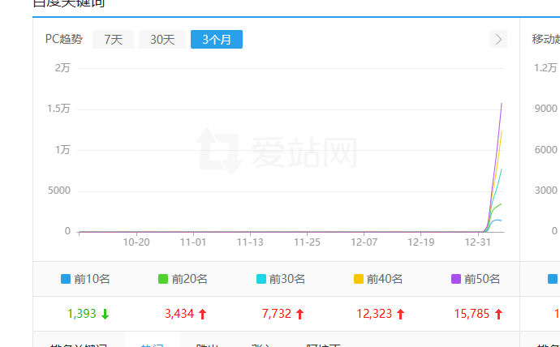Select the 3个月 time range

[216, 39]
